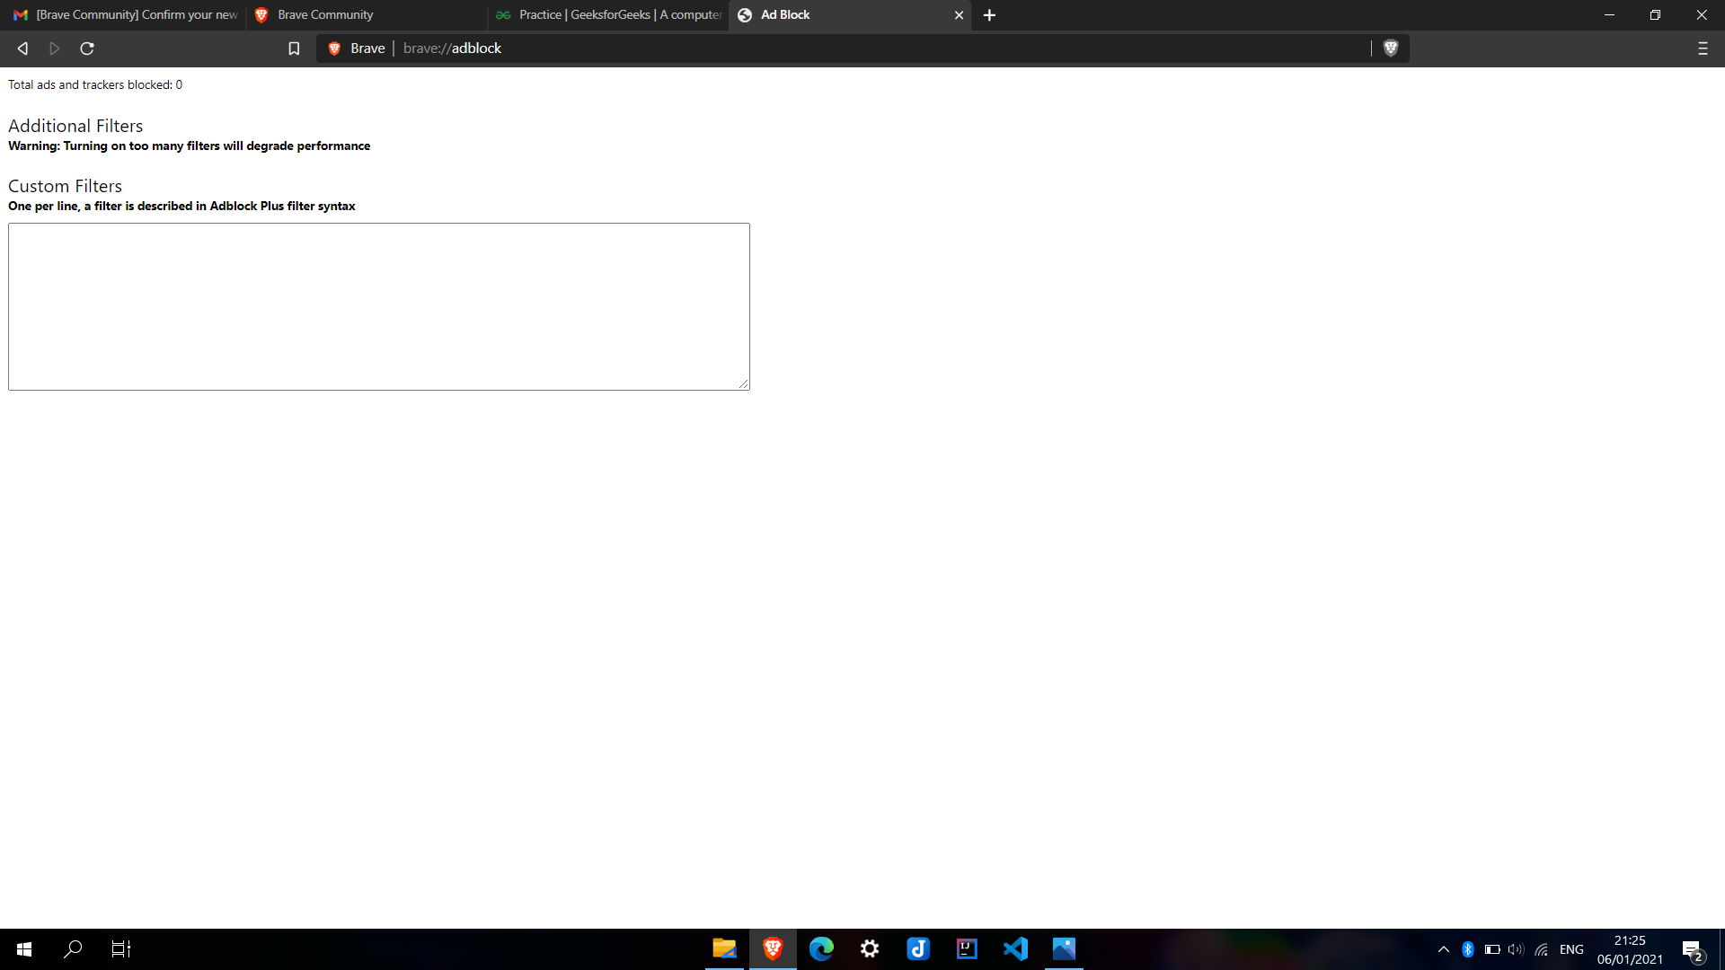The height and width of the screenshot is (970, 1725).
Task: Open IntelliJ IDEA from the taskbar
Action: pyautogui.click(x=967, y=948)
